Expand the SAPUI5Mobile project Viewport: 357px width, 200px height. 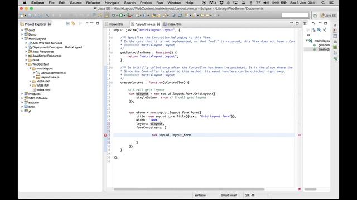click(x=22, y=98)
